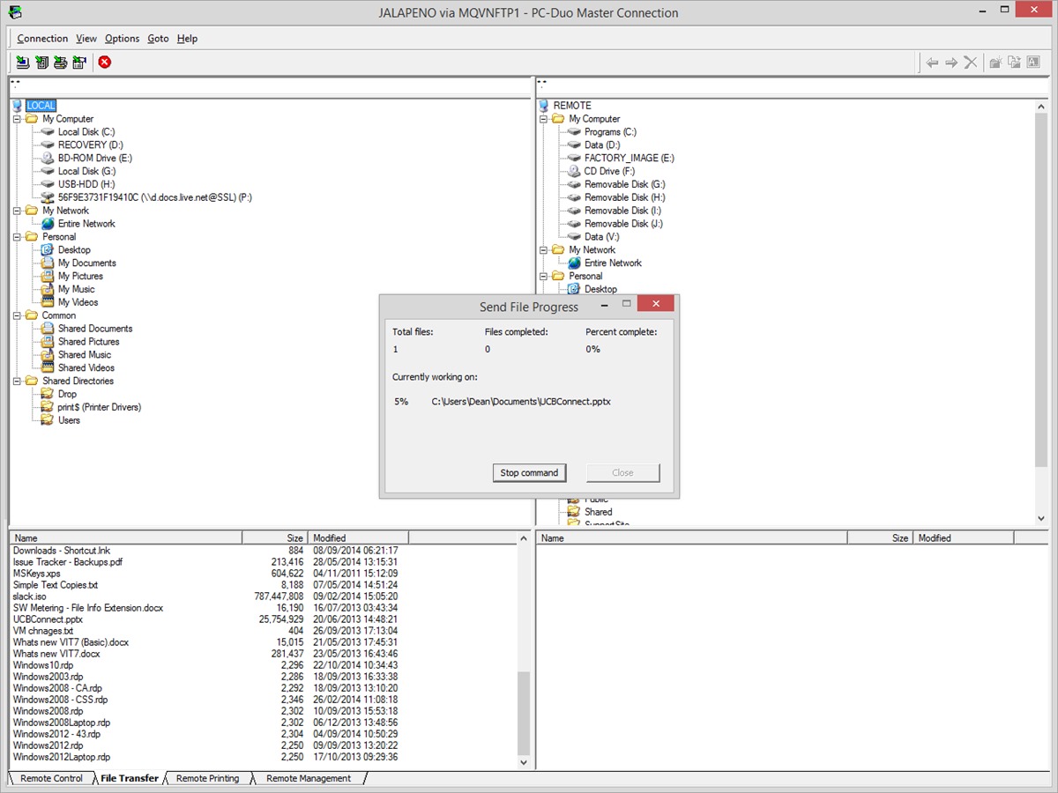The image size is (1058, 793).
Task: Click the left arrow transfer icon
Action: tap(932, 63)
